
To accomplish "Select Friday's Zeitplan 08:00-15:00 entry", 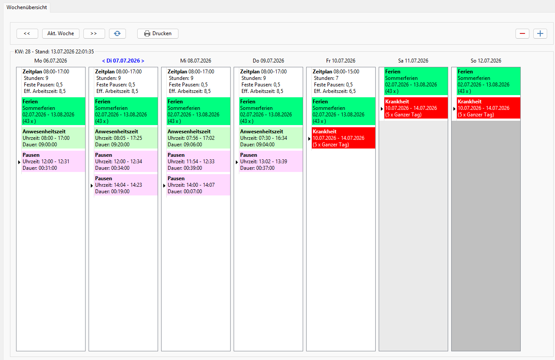I will tap(340, 81).
